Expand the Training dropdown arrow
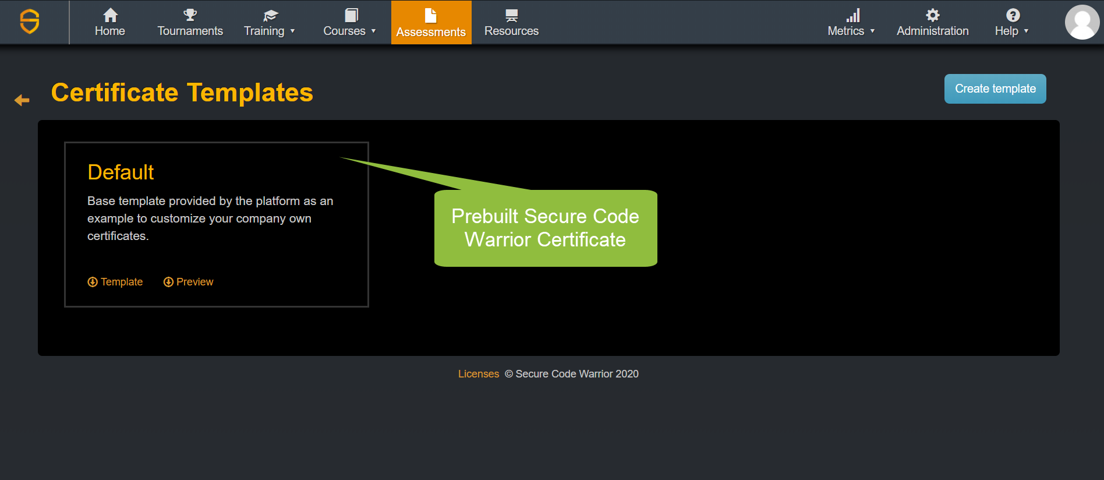This screenshot has width=1104, height=480. [292, 31]
